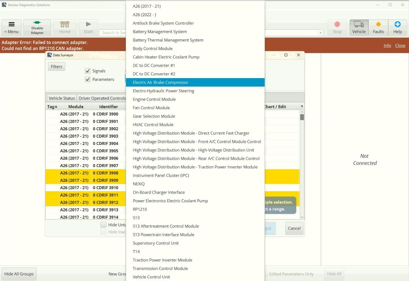
Task: Uncheck the Parameters checkbox
Action: 88,79
